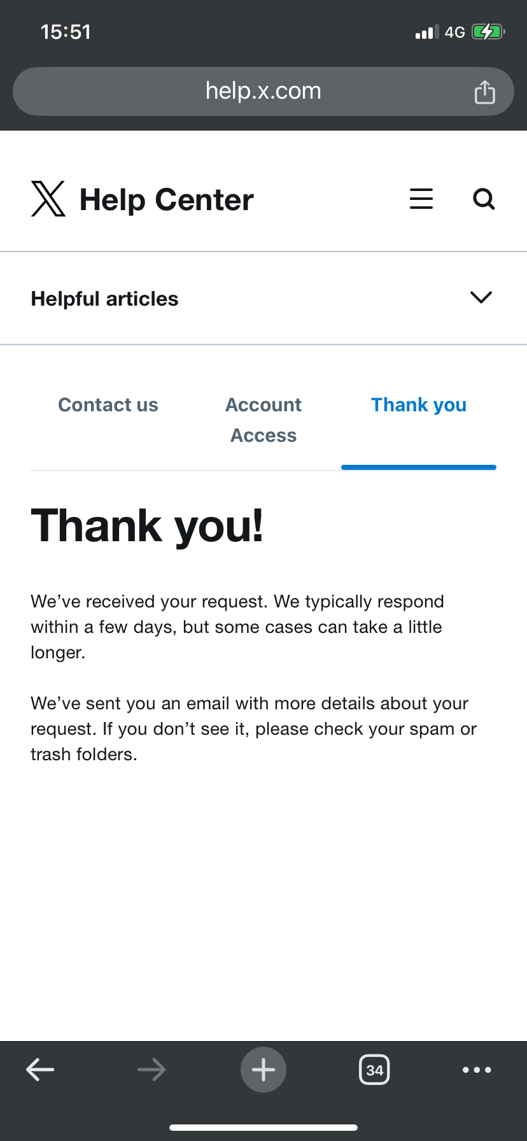Click the Help Center title link

pos(167,200)
